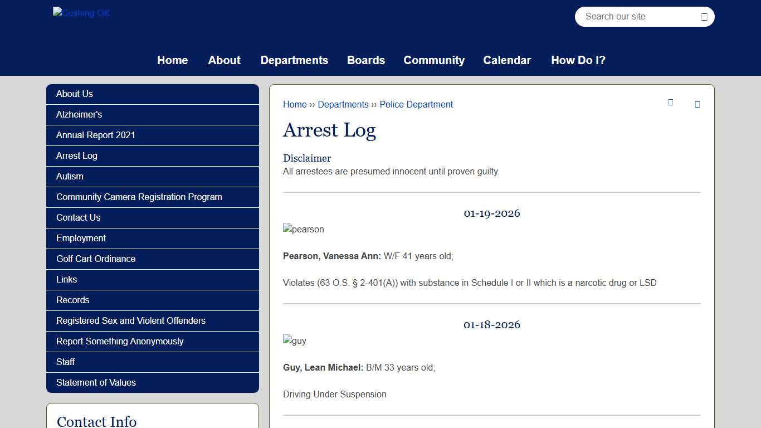
Task: Click the 'Search our site' input field
Action: pos(630,17)
